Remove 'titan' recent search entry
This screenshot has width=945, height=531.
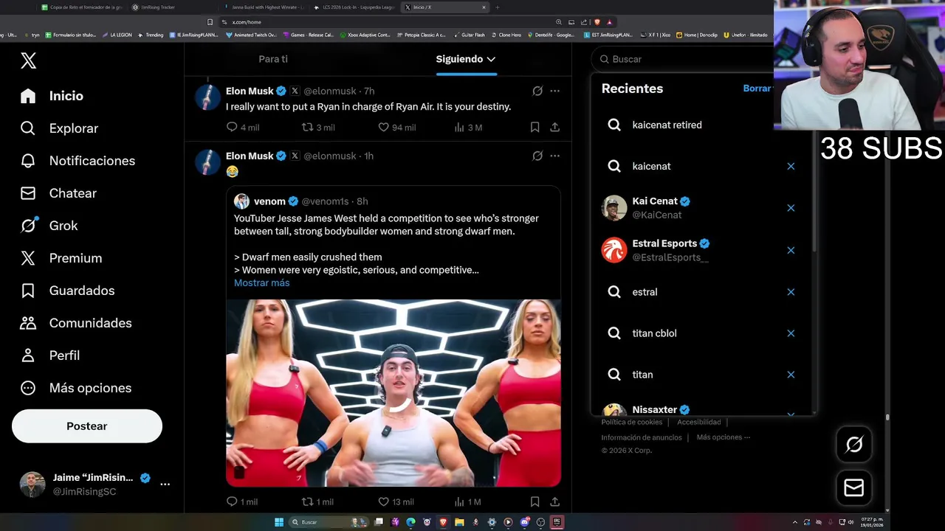(791, 375)
